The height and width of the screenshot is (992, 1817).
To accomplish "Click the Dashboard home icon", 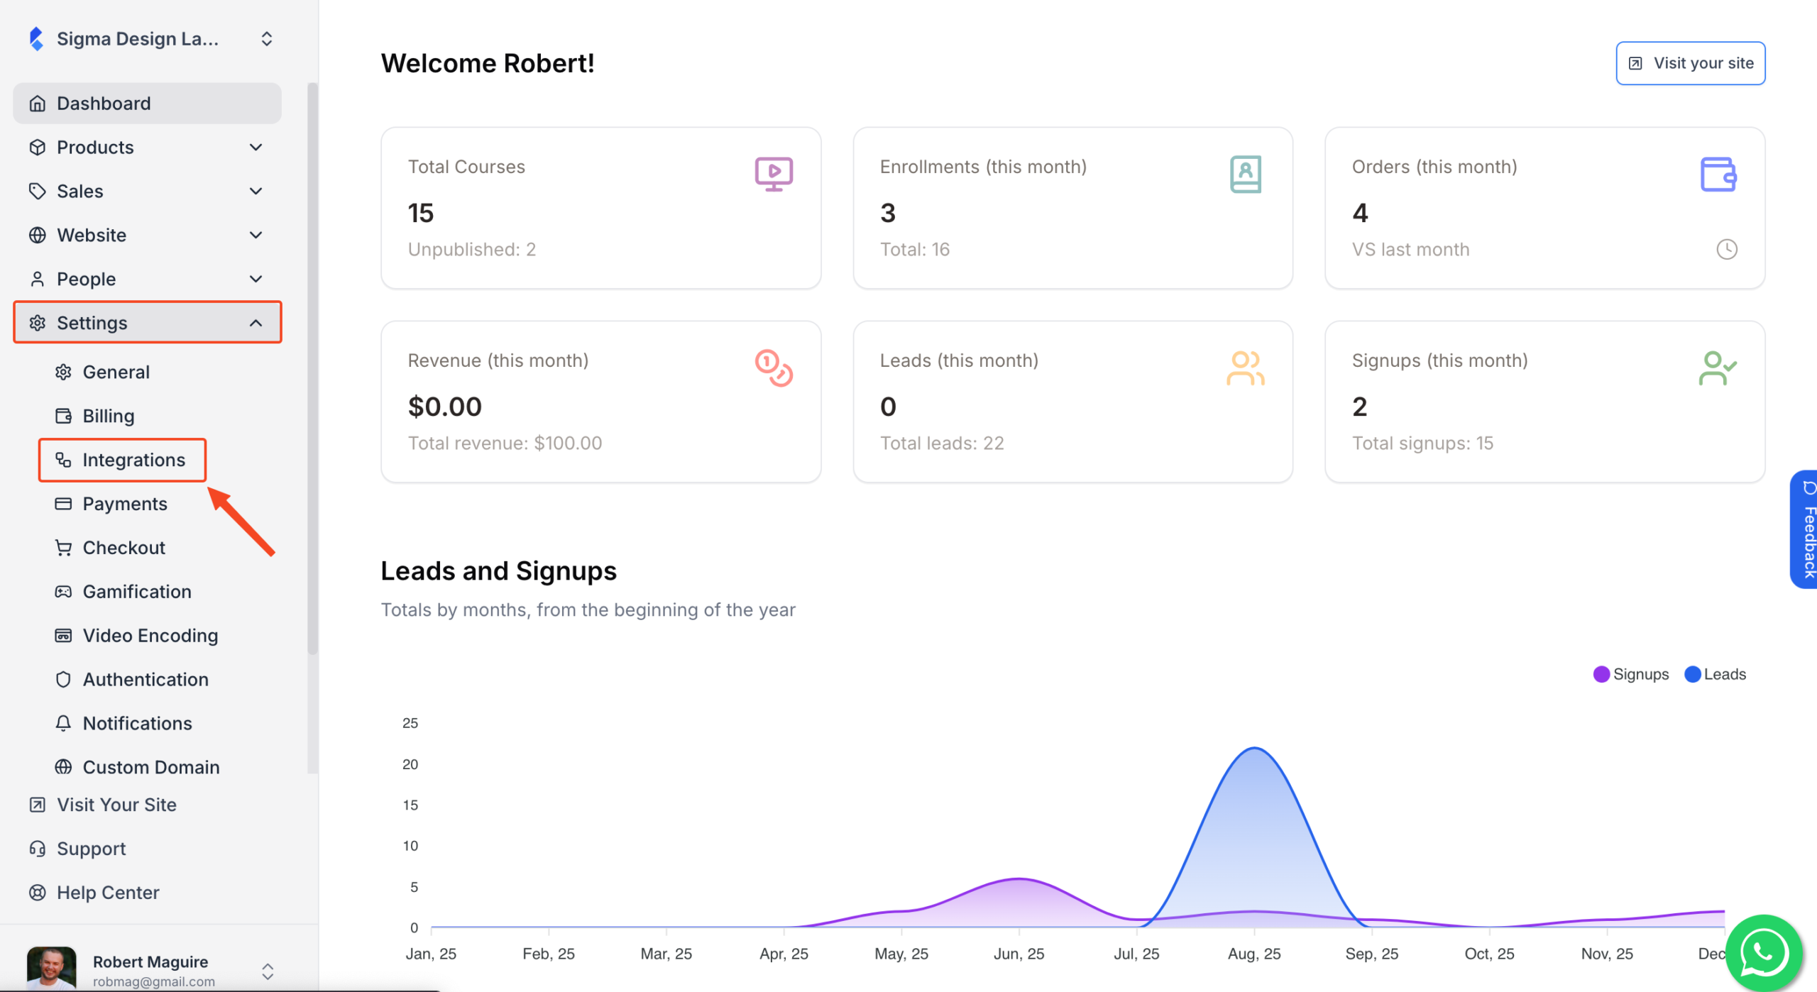I will (x=38, y=104).
